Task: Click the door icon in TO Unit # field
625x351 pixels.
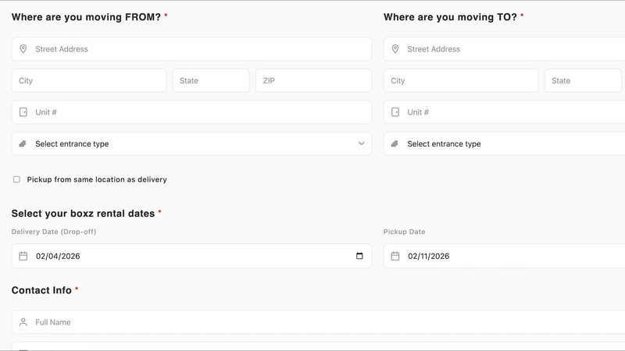Action: (395, 112)
